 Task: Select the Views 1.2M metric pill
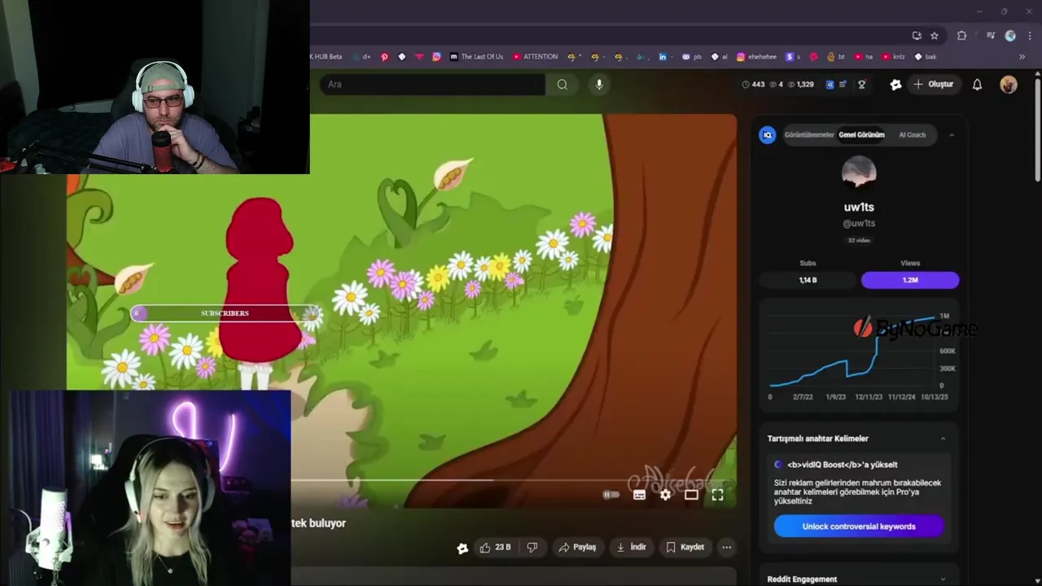910,280
